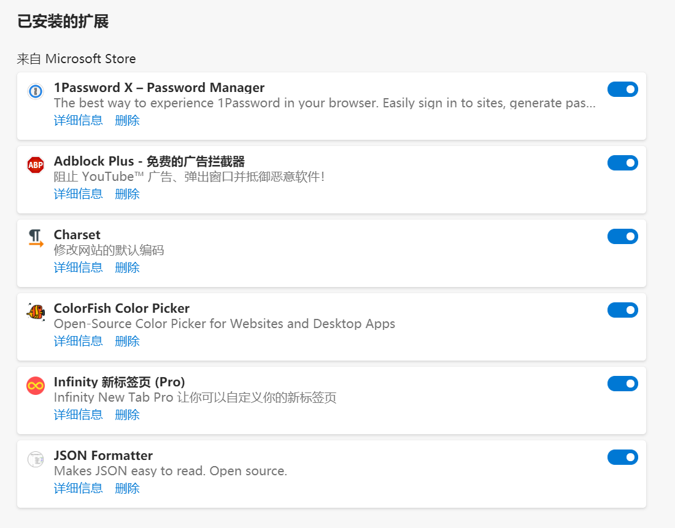
Task: Click the Infinity 新标签页 (Pro) title
Action: coord(119,381)
